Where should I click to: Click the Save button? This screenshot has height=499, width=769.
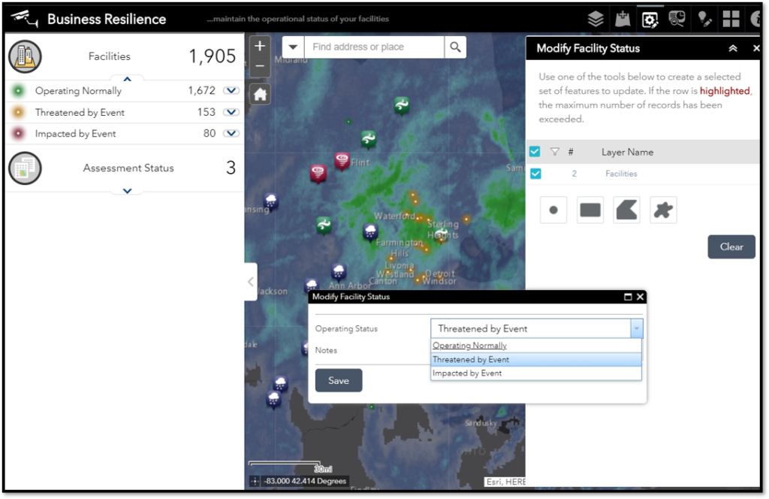pos(338,380)
